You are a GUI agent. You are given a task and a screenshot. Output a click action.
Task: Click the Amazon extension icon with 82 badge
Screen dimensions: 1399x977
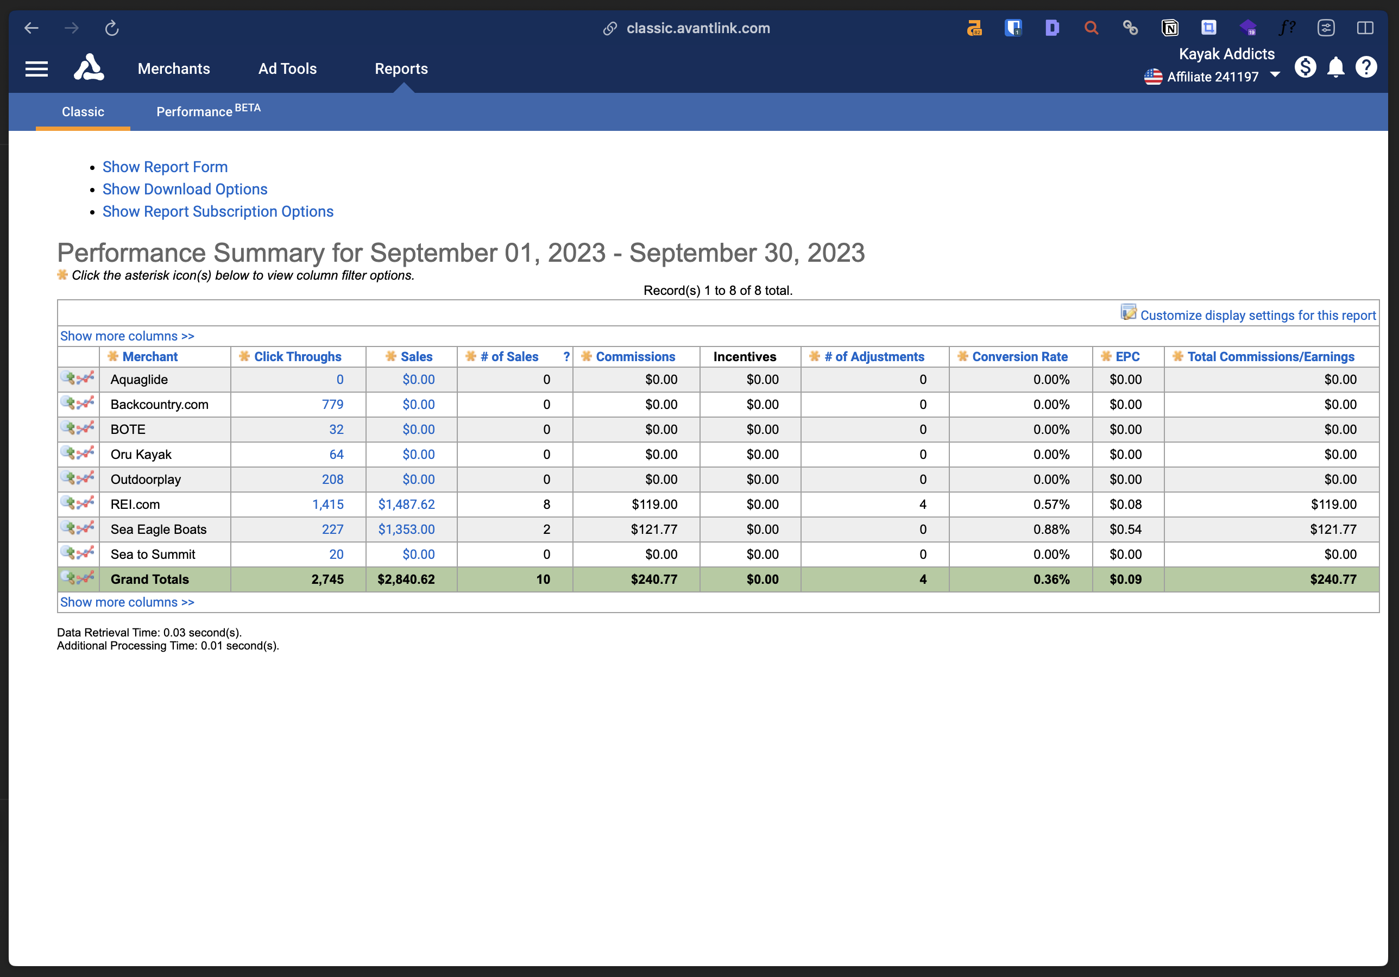974,28
